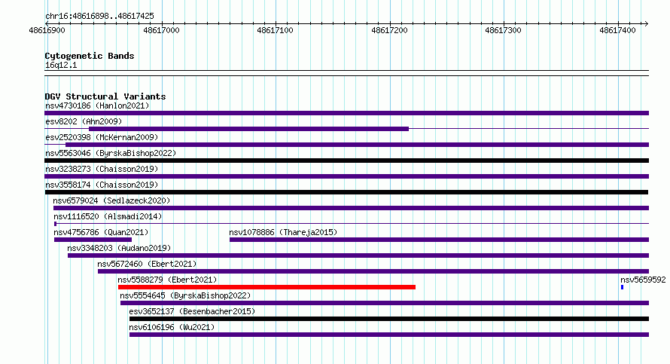Click the small nsv1116520 Alsmadi2014 block
The width and height of the screenshot is (670, 364).
coord(56,224)
